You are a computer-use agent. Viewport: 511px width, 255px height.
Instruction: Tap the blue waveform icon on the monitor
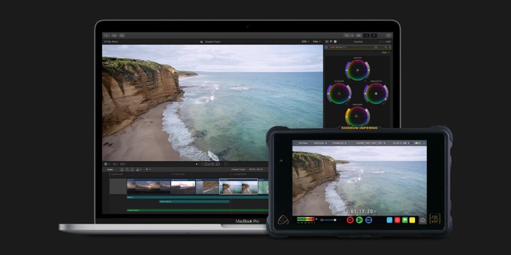point(389,220)
